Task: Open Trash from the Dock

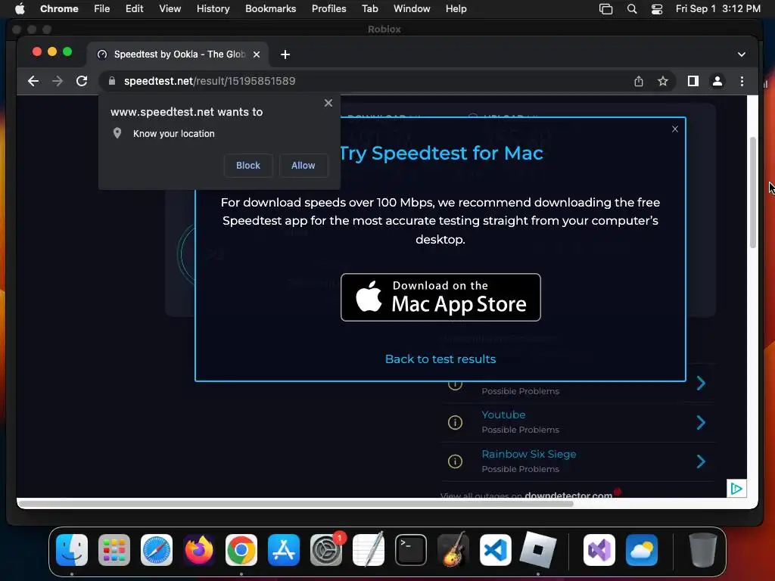Action: click(703, 550)
